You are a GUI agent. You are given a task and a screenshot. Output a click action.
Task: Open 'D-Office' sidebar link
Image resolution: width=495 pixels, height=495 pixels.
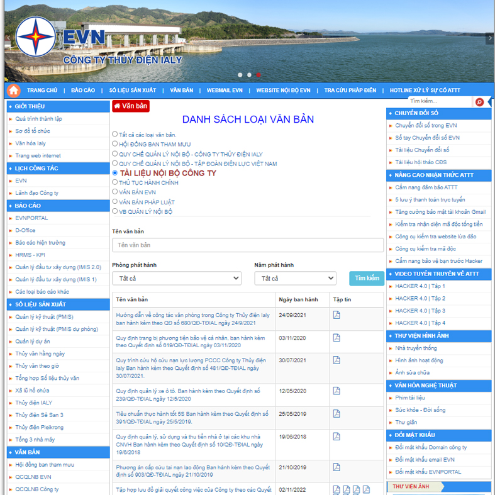coord(25,230)
